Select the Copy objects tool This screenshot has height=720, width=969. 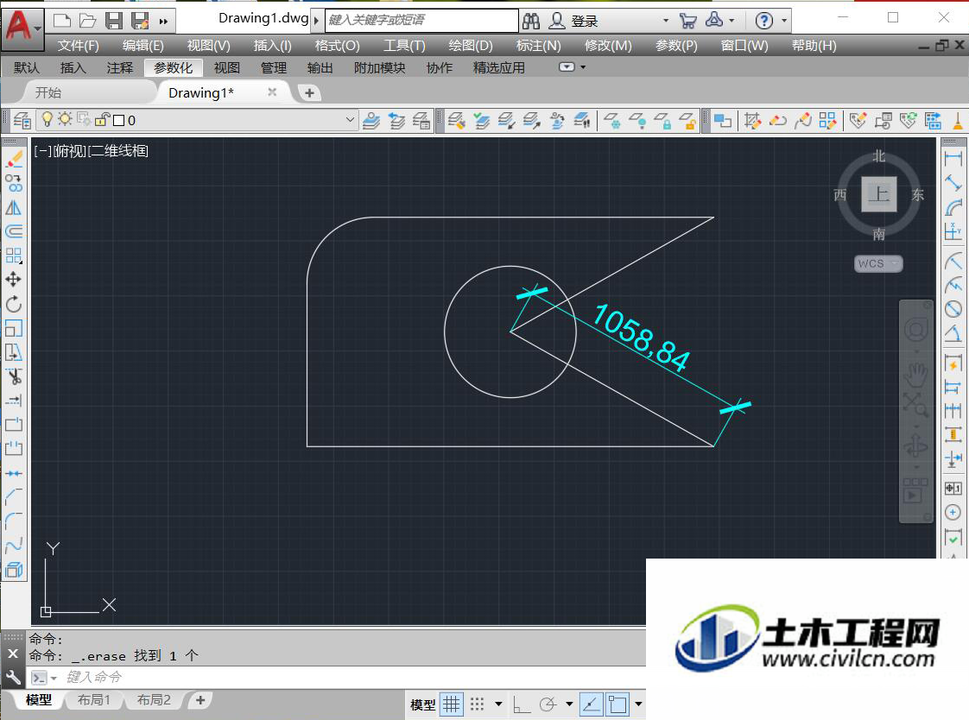point(14,183)
